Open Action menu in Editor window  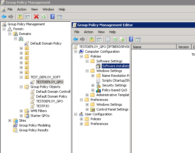[88, 32]
